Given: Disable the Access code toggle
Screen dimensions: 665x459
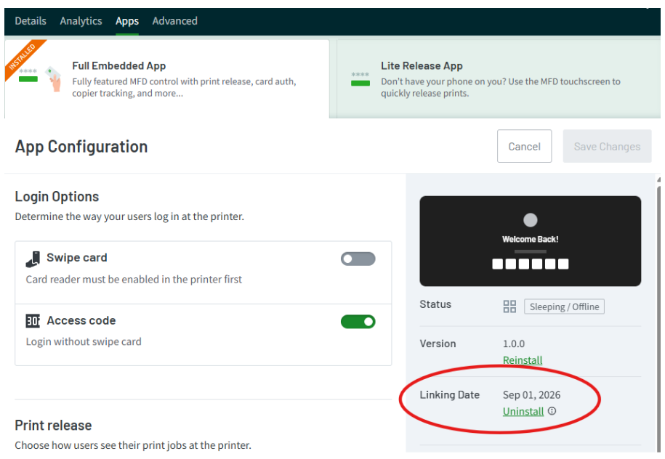Looking at the screenshot, I should (x=358, y=322).
